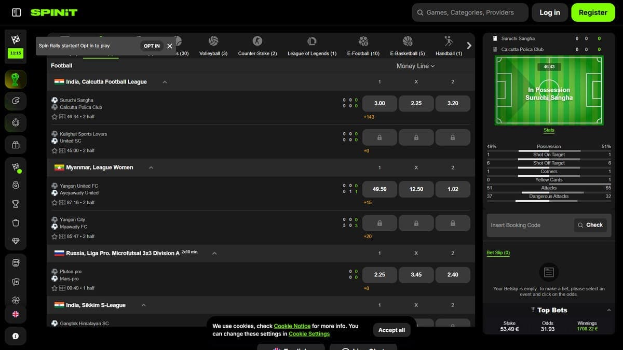Viewport: 623px width, 350px height.
Task: Show more sports with the right arrow
Action: (469, 46)
